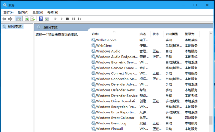Click the gear icon beside Windows Event Log

pyautogui.click(x=94, y=123)
